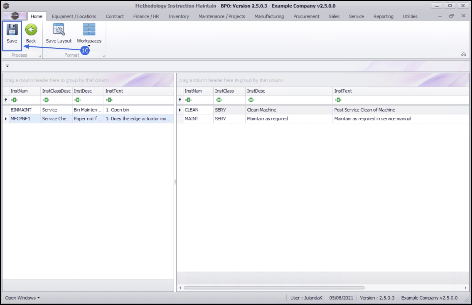The image size is (472, 305).
Task: Open the Inventory tab
Action: [179, 16]
